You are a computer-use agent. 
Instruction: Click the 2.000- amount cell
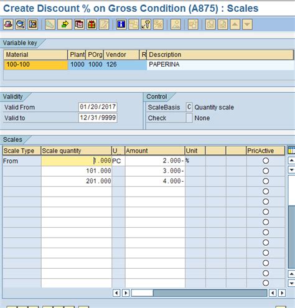pyautogui.click(x=155, y=161)
